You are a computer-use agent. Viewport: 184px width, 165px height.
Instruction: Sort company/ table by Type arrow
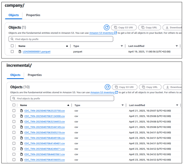coord(122,46)
